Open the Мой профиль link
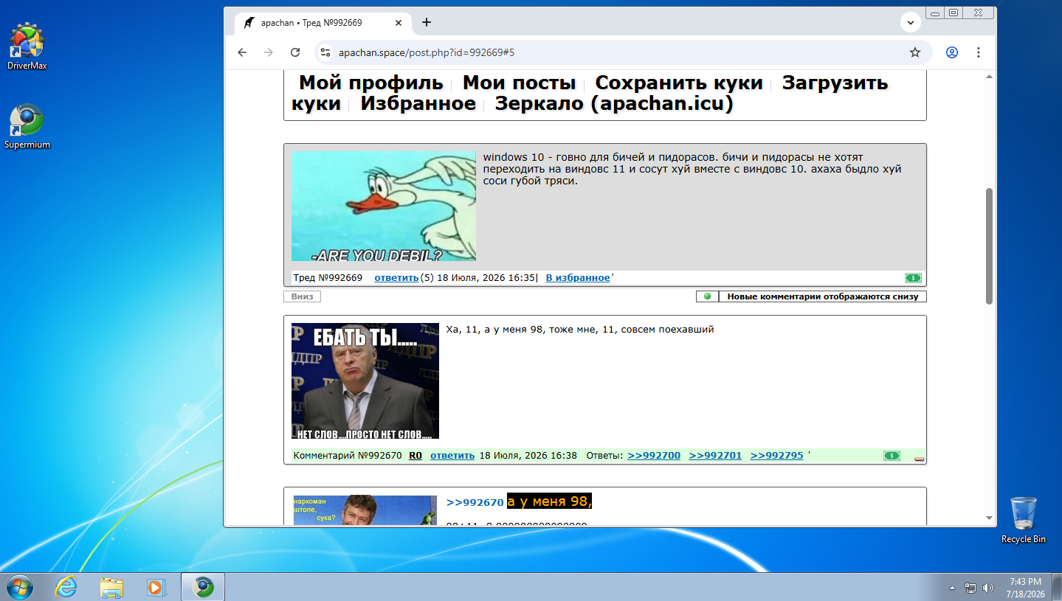Screen dimensions: 1062x601 tap(370, 83)
